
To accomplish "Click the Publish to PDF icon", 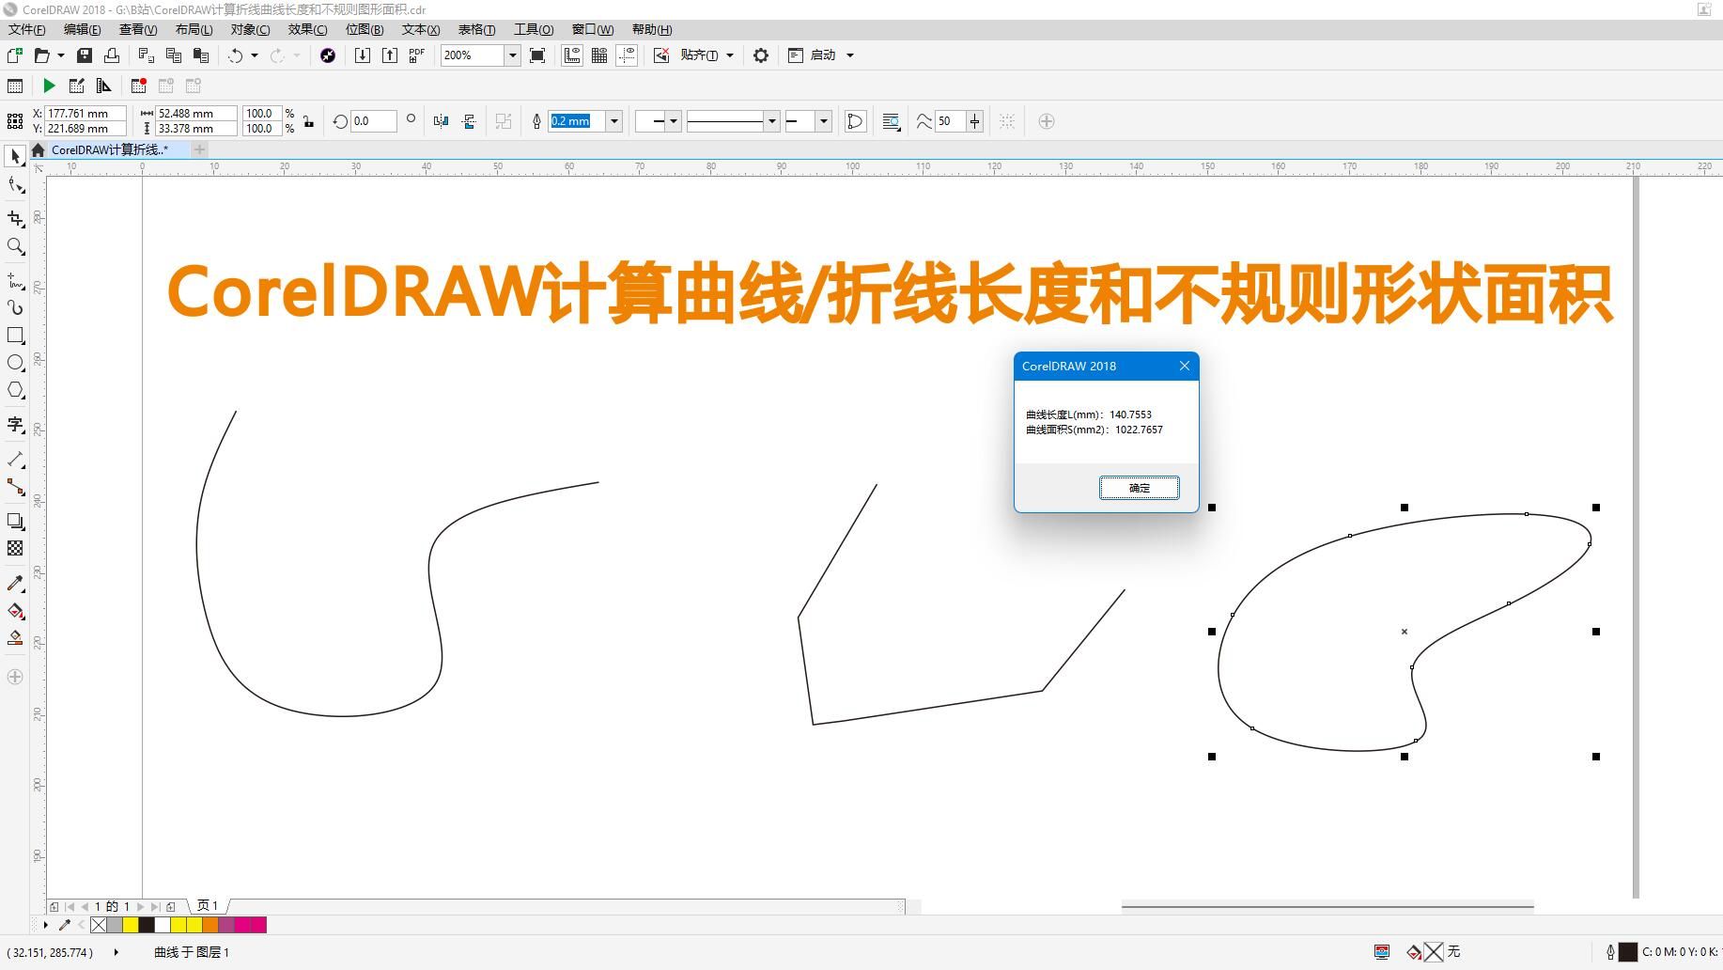I will click(x=416, y=55).
